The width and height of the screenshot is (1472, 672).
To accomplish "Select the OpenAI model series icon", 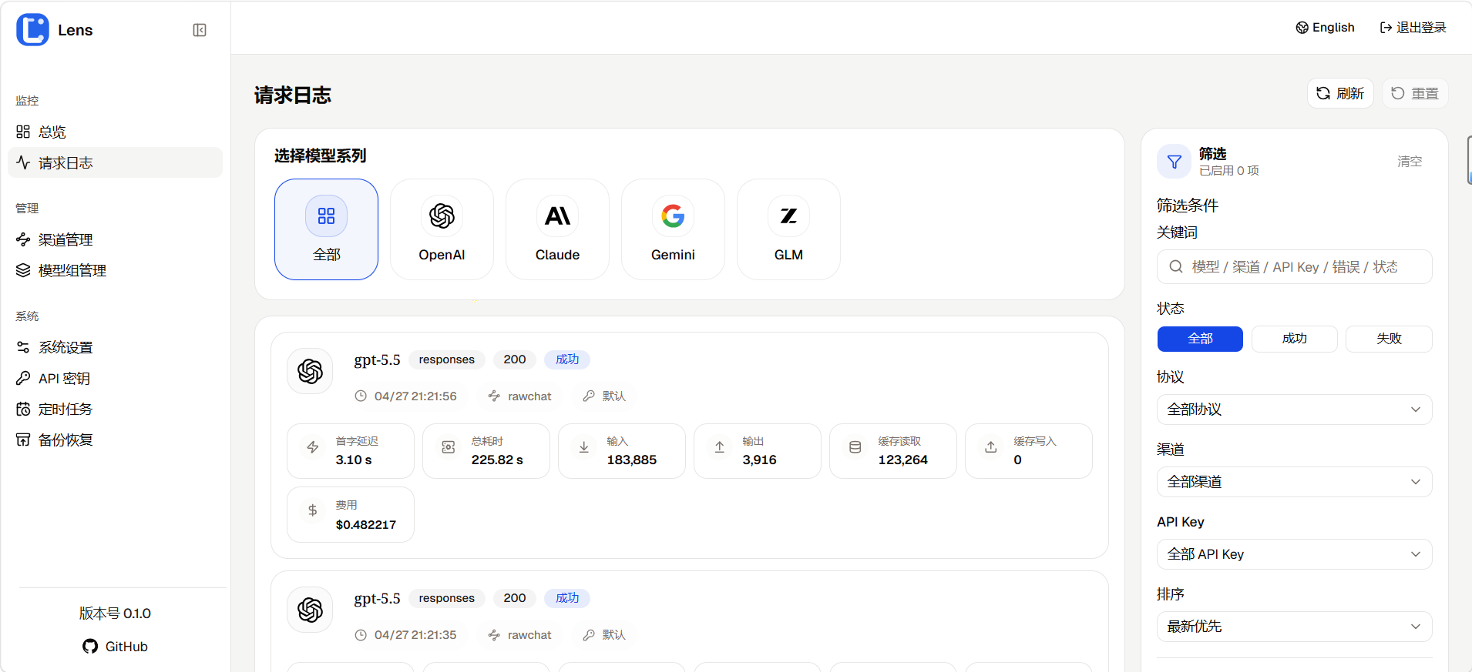I will point(442,216).
